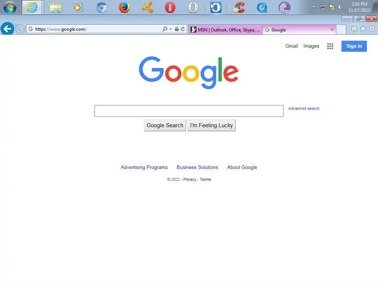
Task: Restore down the Internet Explorer window
Action: pyautogui.click(x=359, y=19)
